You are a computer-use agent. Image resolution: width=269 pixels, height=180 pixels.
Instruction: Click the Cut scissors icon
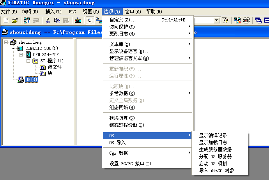[48, 21]
